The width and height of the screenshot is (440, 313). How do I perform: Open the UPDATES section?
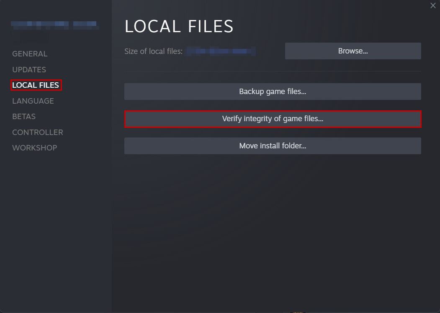tap(29, 69)
